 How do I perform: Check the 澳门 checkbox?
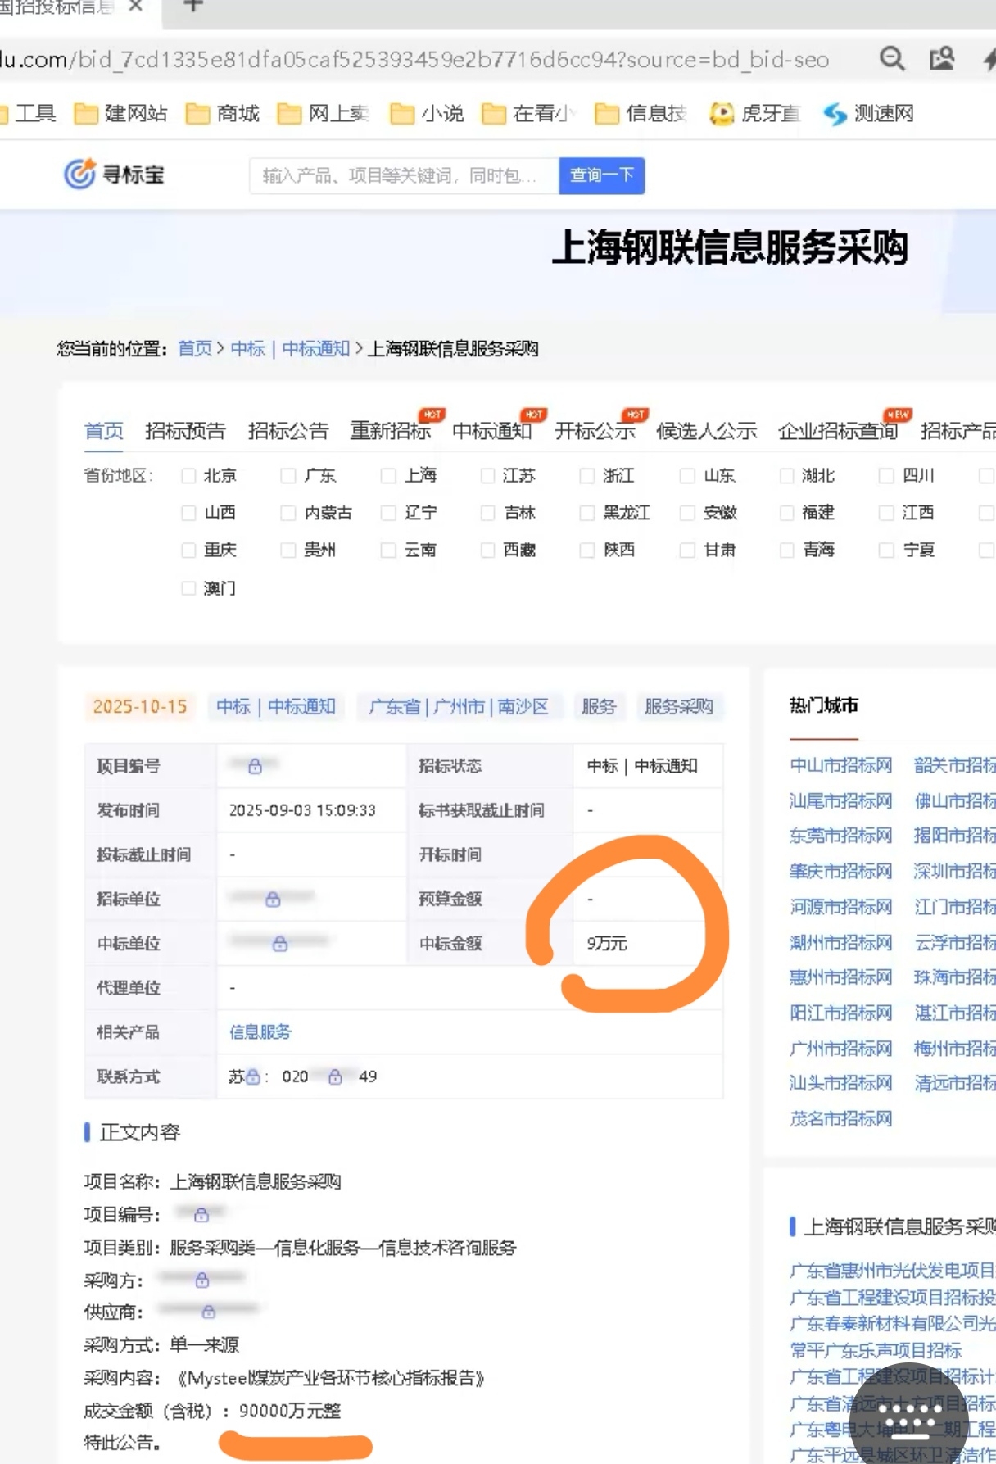pyautogui.click(x=189, y=588)
